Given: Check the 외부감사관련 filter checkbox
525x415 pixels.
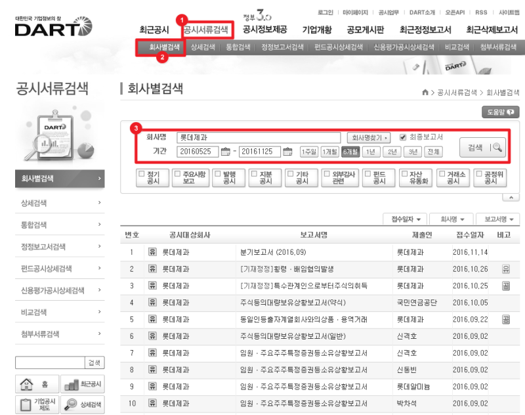Looking at the screenshot, I should tap(327, 173).
